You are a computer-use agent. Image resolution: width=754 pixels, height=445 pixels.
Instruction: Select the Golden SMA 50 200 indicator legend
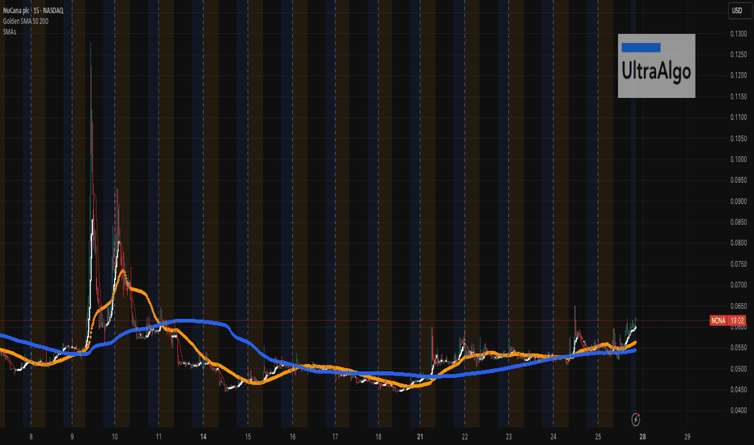pyautogui.click(x=26, y=21)
